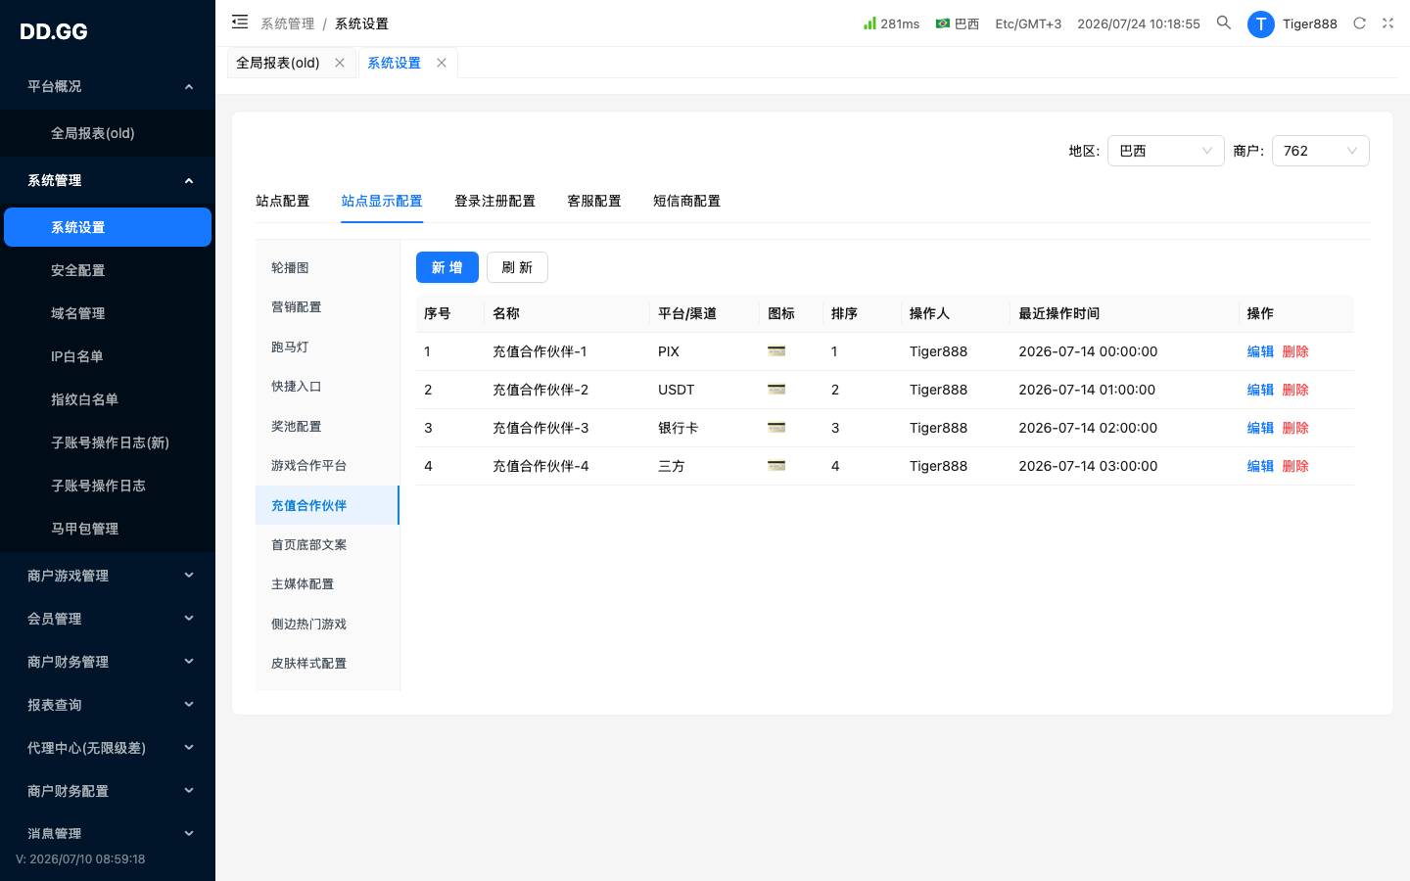Open 子账号操作日志(新) in the sidebar
Screen dimensions: 1410x881
pyautogui.click(x=108, y=442)
